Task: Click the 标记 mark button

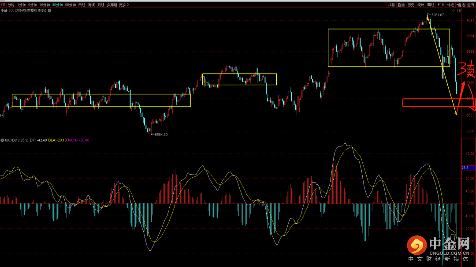Action: (x=450, y=5)
